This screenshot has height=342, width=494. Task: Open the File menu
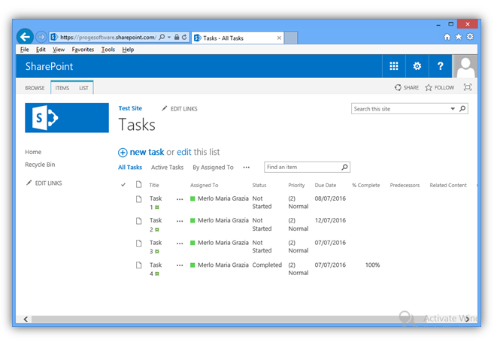[24, 50]
